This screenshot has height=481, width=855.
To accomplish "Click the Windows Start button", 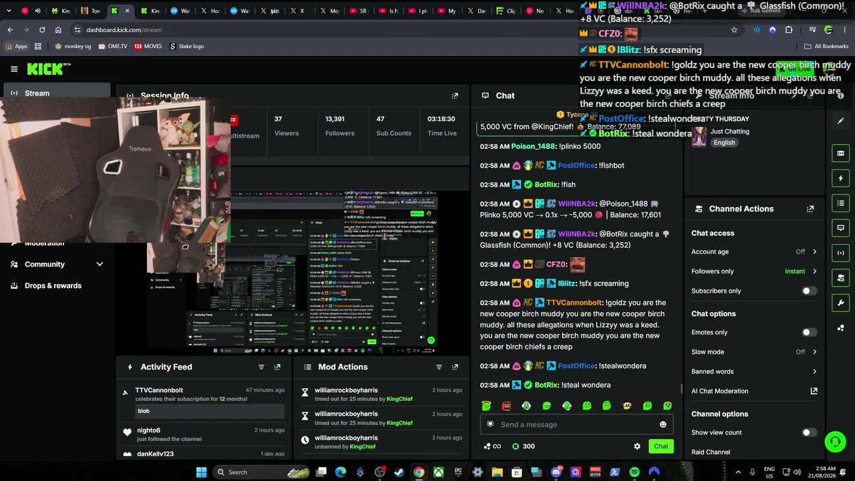I will (201, 472).
